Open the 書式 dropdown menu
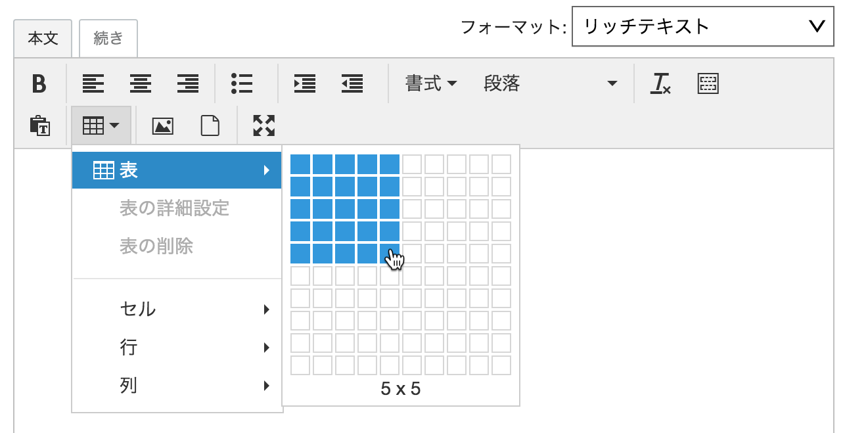Screen dimensions: 845x433 click(431, 83)
